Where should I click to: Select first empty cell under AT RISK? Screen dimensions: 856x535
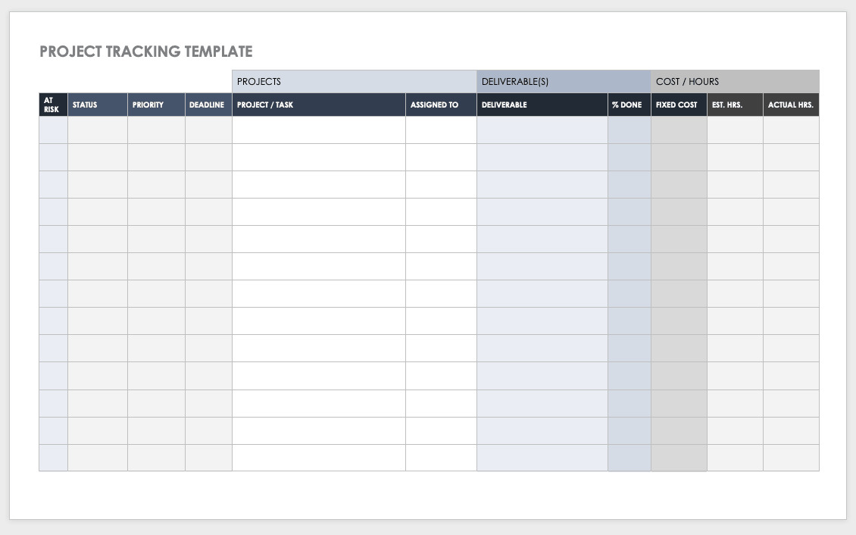(53, 130)
